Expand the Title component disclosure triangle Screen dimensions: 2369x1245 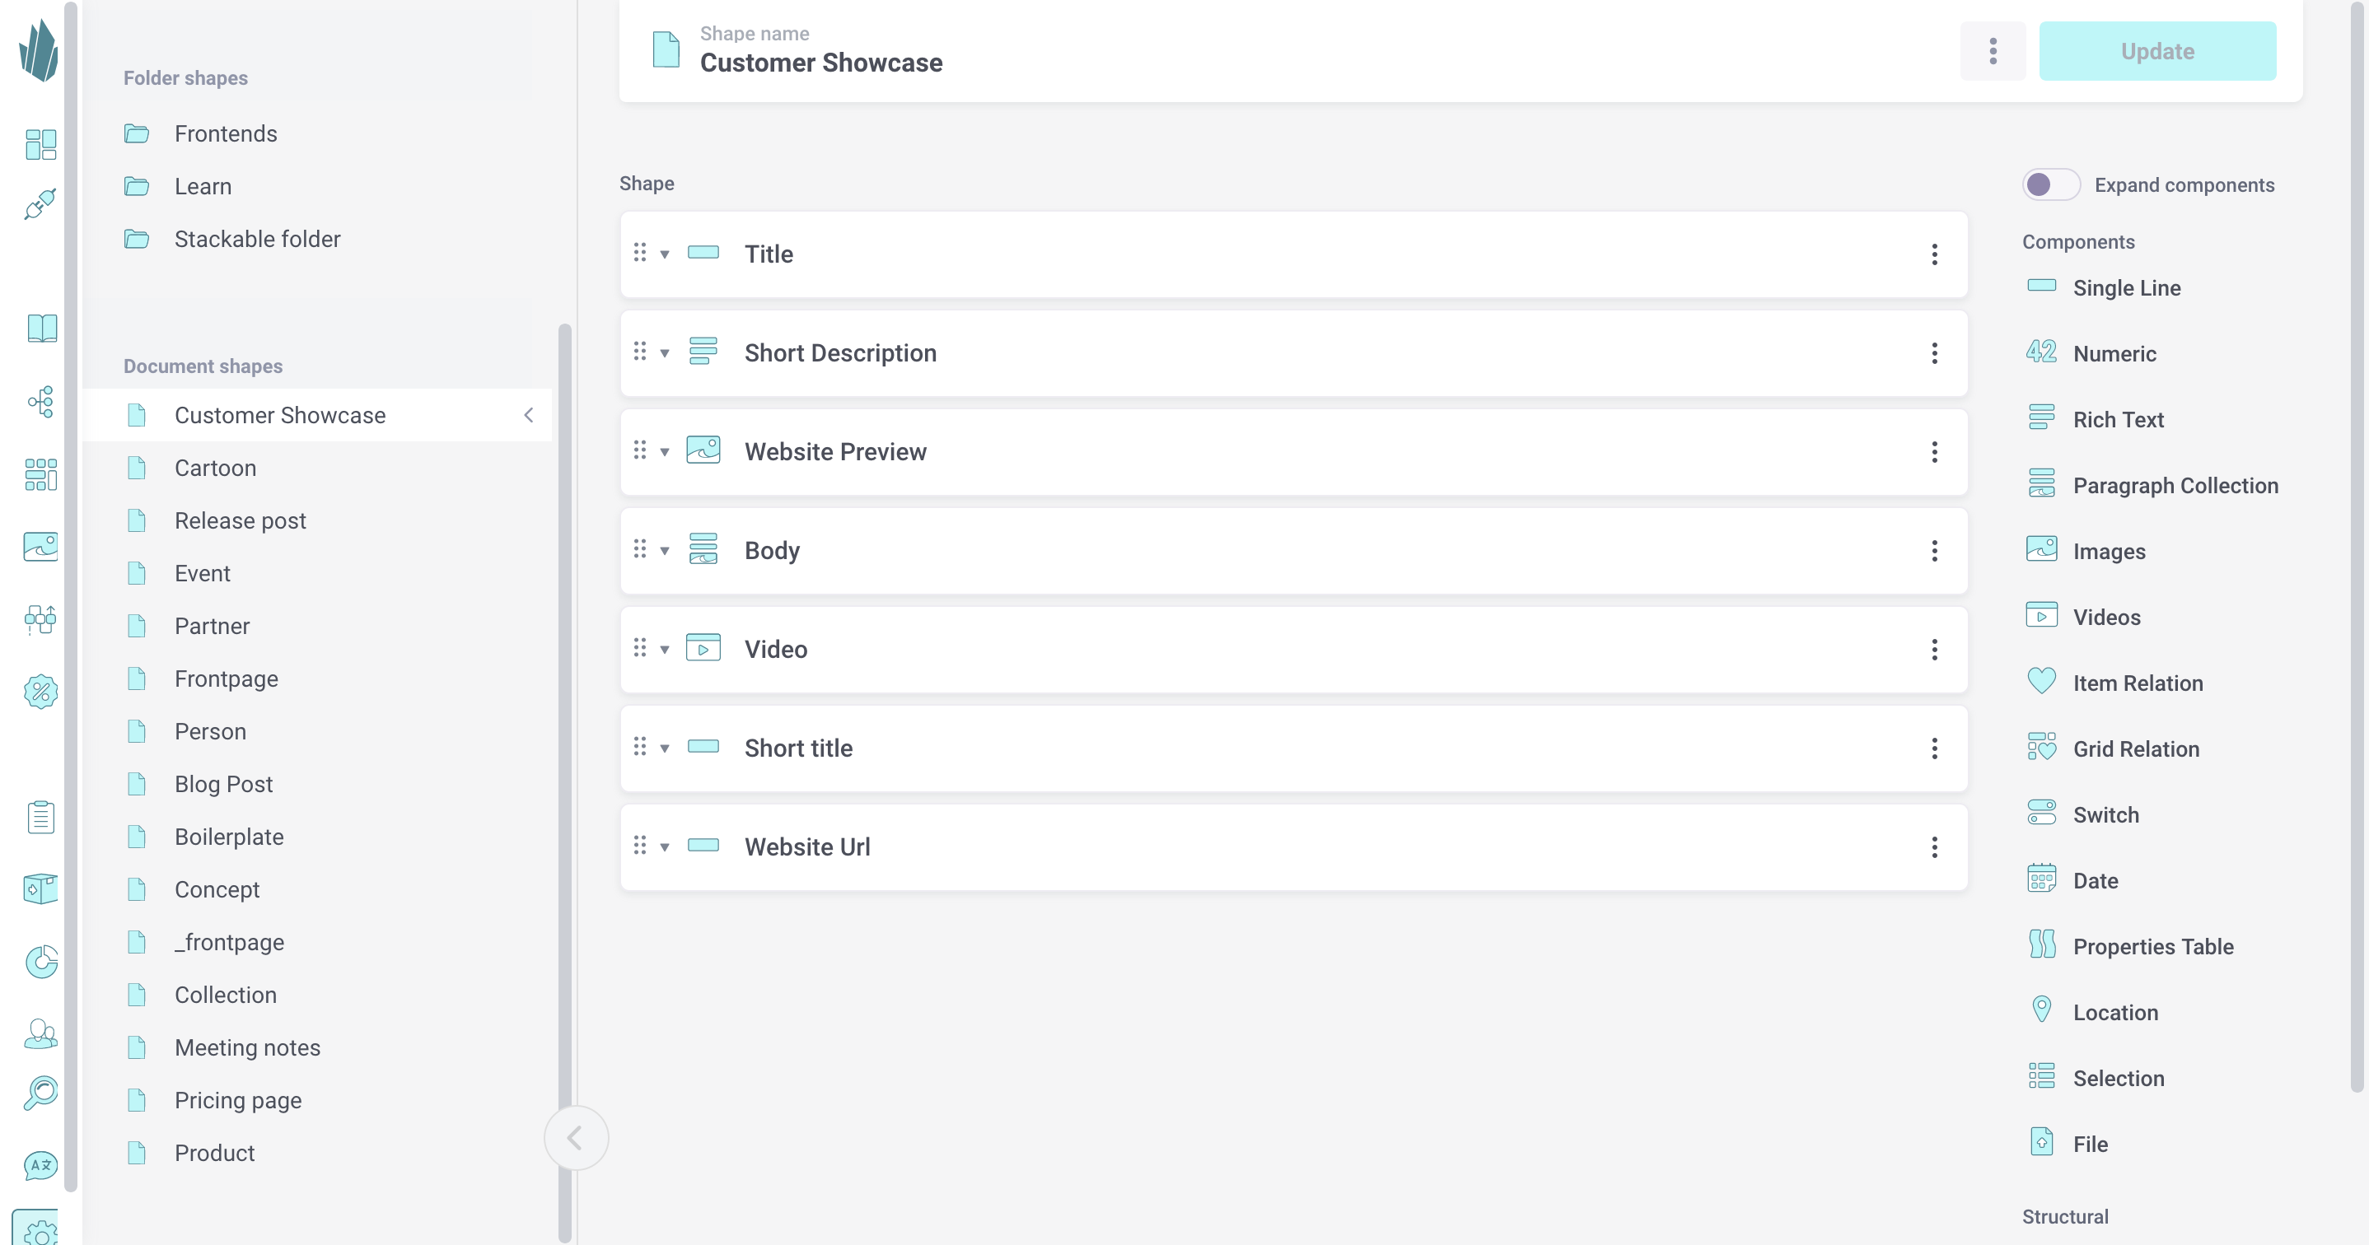coord(664,254)
